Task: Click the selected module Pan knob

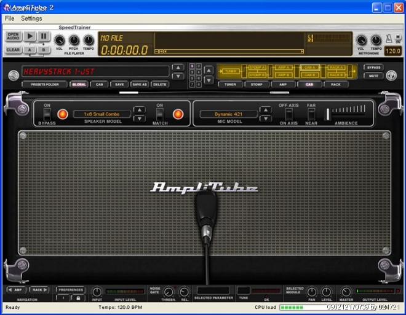Action: point(312,292)
